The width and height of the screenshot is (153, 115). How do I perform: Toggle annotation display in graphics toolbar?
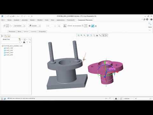pyautogui.click(x=103, y=35)
